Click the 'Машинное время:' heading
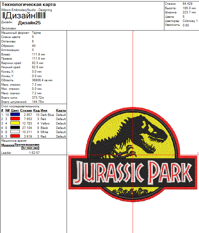 pos(14,141)
